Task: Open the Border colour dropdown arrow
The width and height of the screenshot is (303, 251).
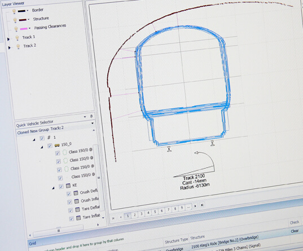Action: pos(28,10)
